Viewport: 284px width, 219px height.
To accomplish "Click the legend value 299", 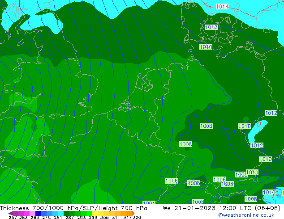I will point(93,217).
